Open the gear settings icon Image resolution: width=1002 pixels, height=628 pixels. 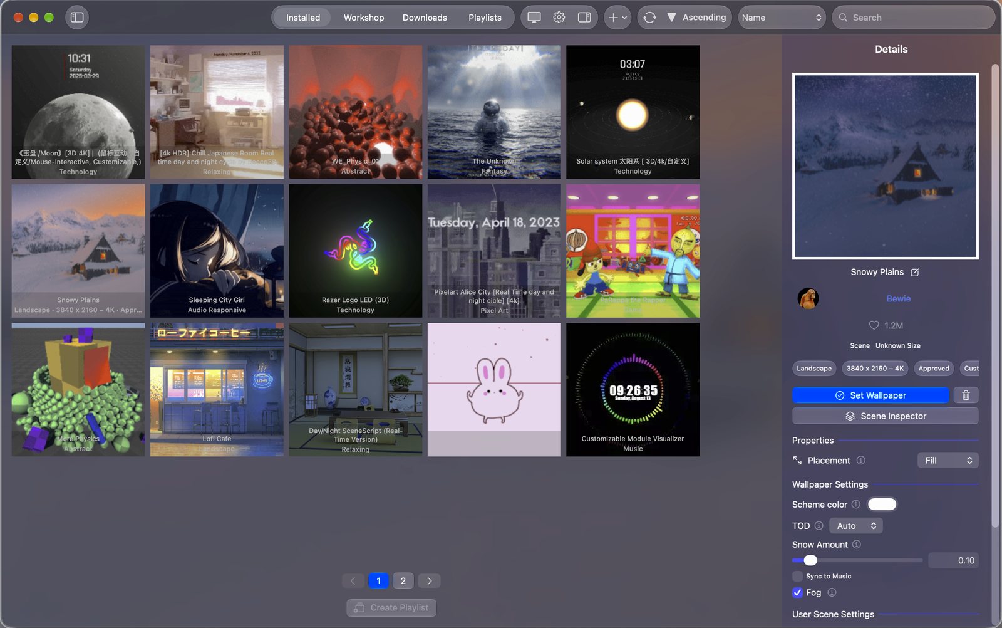pyautogui.click(x=559, y=18)
